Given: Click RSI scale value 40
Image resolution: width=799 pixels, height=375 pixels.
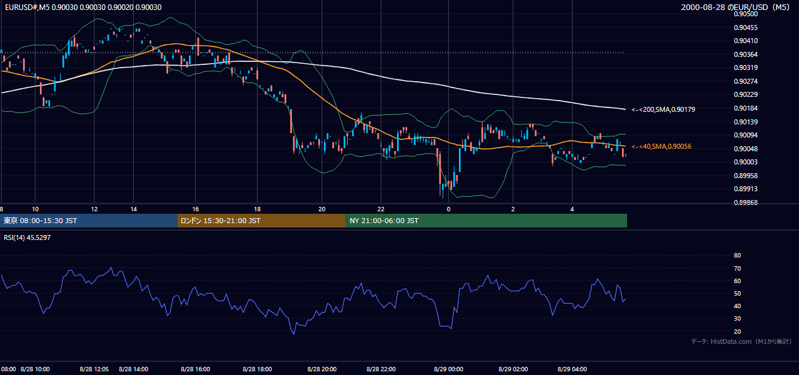Looking at the screenshot, I should pos(737,306).
